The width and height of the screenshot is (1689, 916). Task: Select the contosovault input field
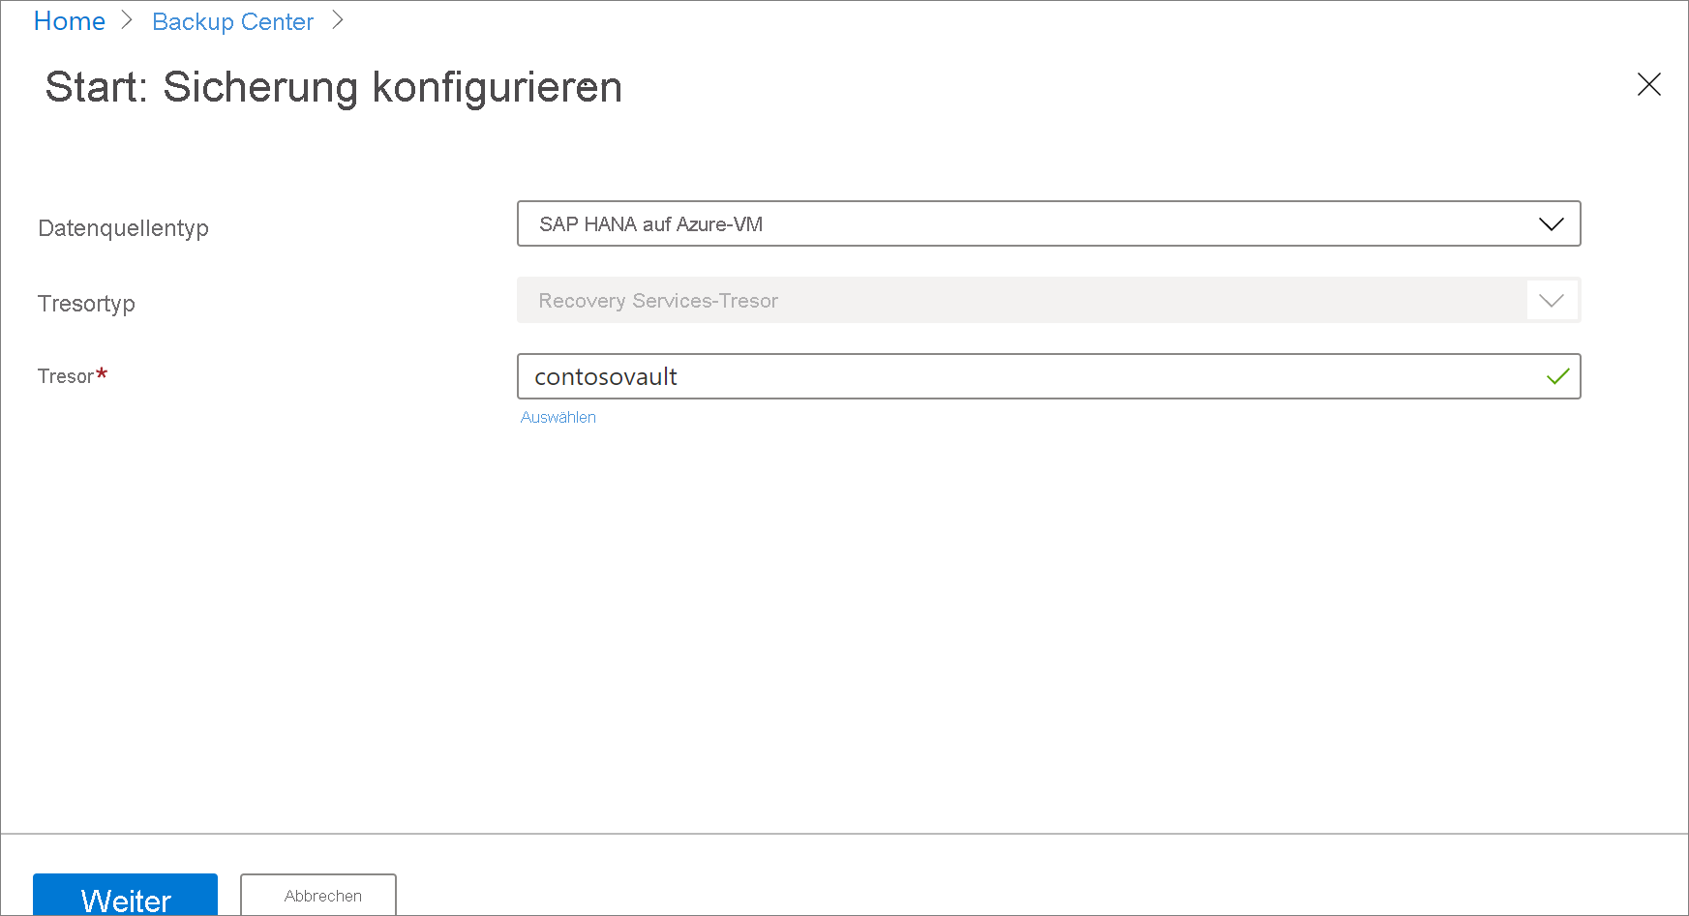tap(968, 376)
